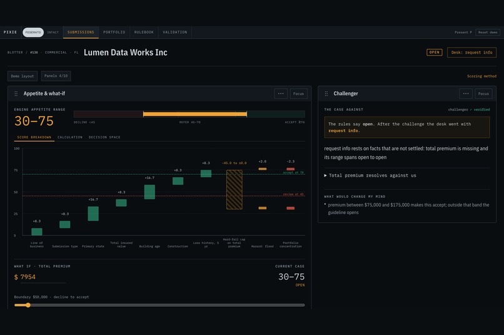Click the '#138' breadcrumb item
Image resolution: width=504 pixels, height=335 pixels.
tap(34, 52)
